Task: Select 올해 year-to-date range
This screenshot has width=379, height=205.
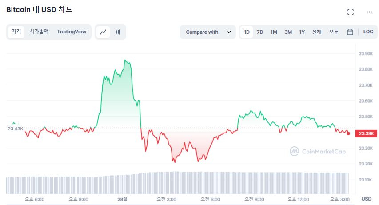Action: click(317, 32)
